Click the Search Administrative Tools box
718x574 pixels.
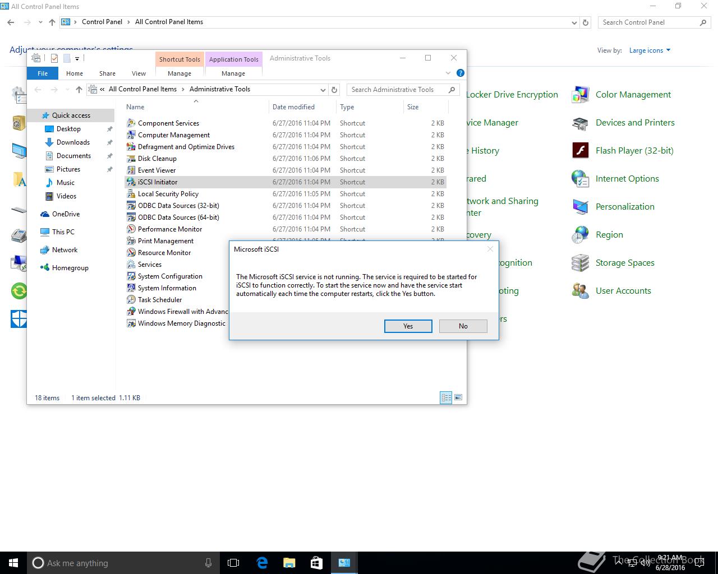click(x=403, y=90)
